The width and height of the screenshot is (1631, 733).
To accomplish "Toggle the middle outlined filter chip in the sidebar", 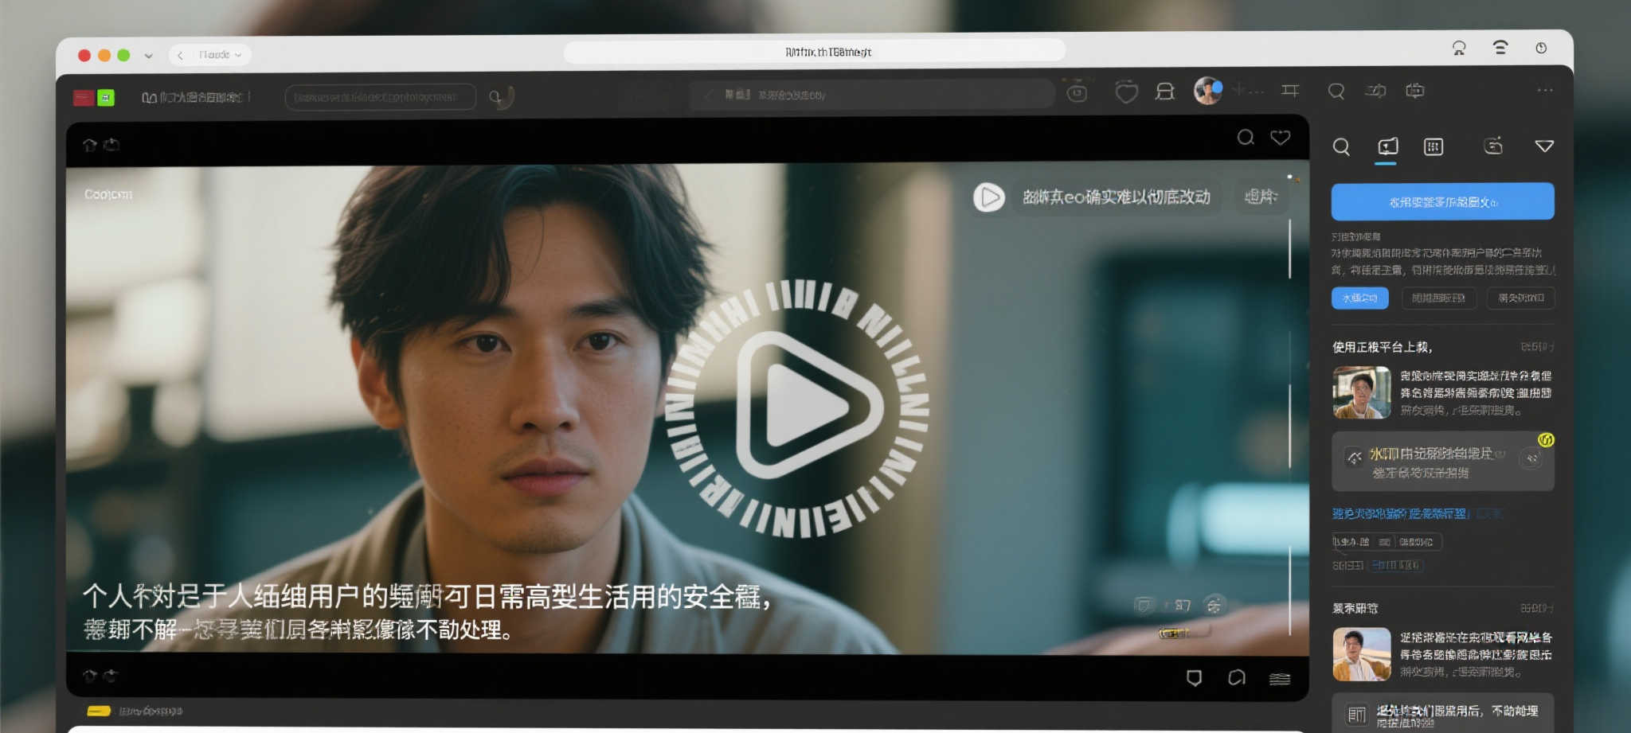I will point(1437,298).
